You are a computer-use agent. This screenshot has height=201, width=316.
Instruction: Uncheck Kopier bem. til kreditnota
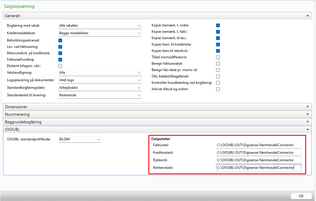[x=218, y=44]
